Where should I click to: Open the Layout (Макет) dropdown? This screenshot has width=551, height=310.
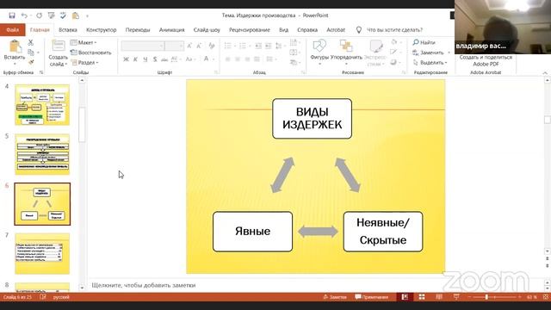tap(84, 42)
